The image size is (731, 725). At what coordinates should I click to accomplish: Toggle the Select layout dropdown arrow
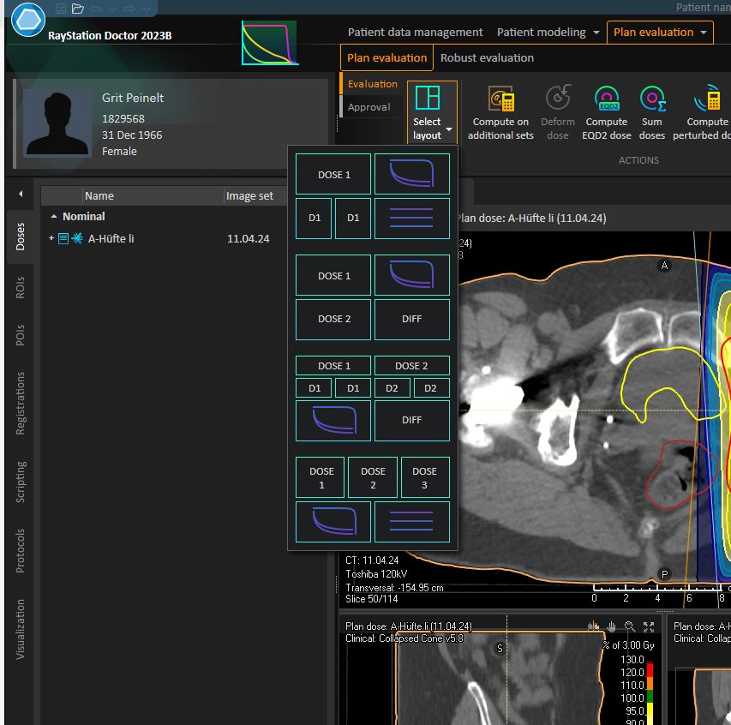[x=449, y=129]
